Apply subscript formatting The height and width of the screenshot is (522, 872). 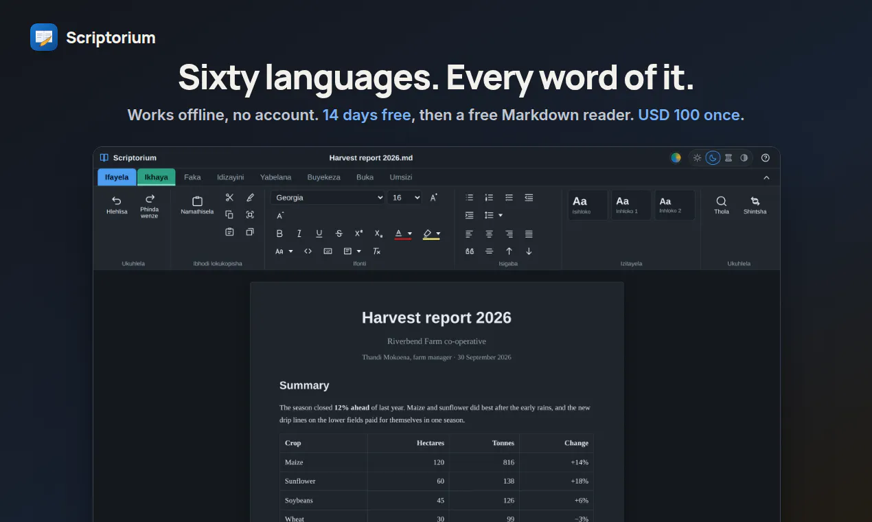point(378,234)
